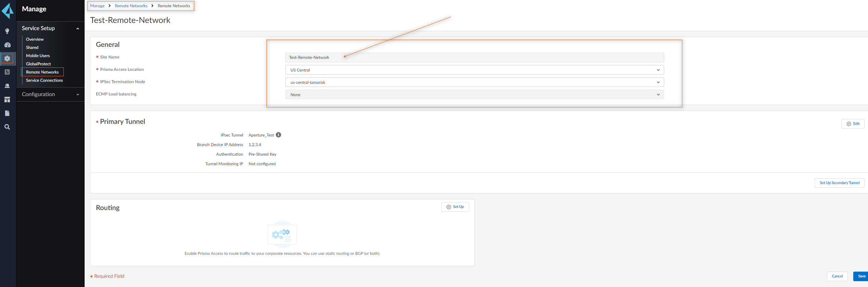Open the alert siren icon in the rail
868x287 pixels.
[7, 86]
